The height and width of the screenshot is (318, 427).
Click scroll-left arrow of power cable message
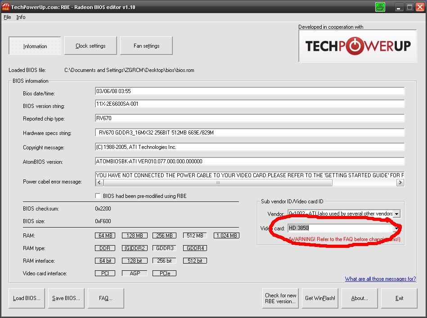99,183
